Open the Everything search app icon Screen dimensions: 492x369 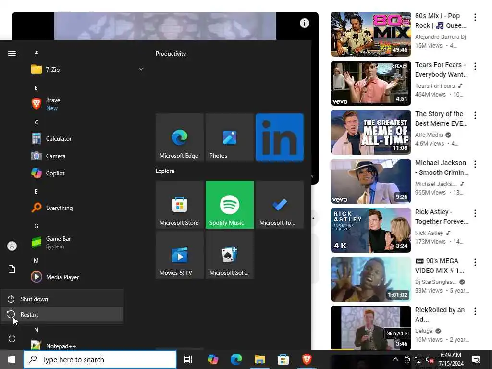(37, 208)
